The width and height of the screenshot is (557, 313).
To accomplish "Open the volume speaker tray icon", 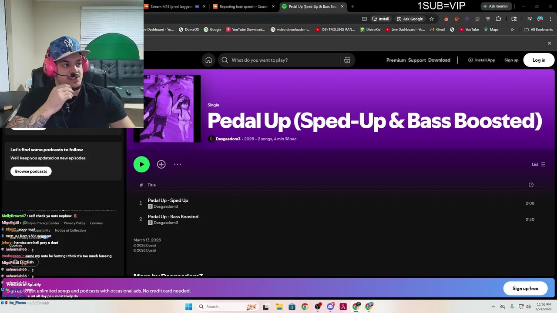I will tap(528, 306).
